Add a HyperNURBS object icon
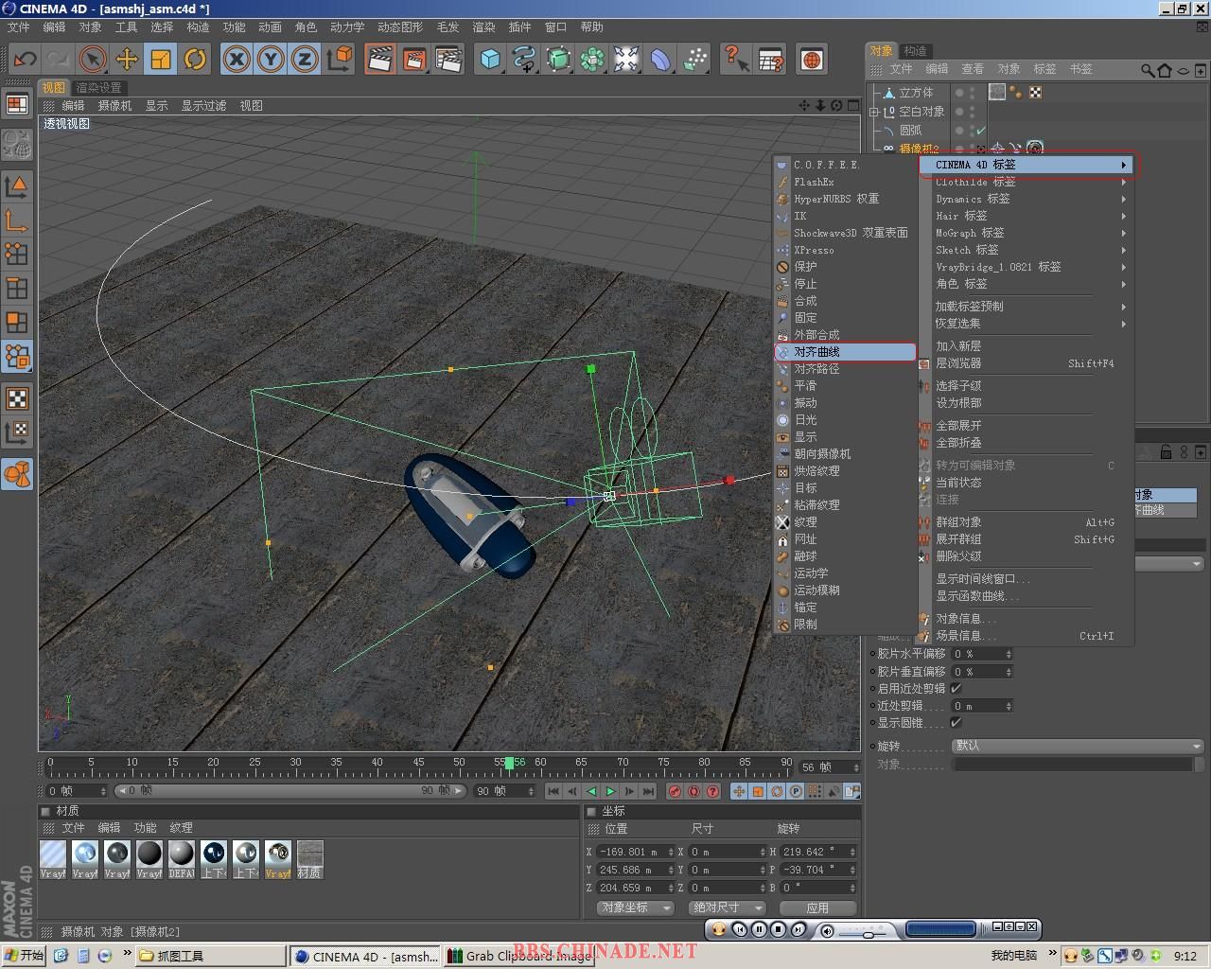 558,60
